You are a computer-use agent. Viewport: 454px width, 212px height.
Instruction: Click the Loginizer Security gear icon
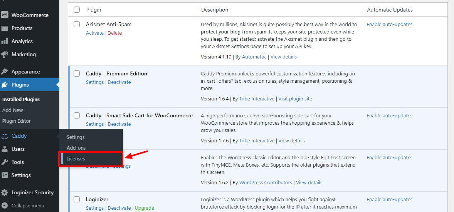[5, 192]
